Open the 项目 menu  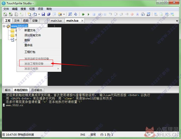click(40, 9)
